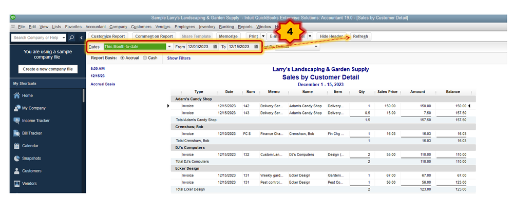This screenshot has width=513, height=217.
Task: Click the Pest control... memo cell
Action: [x=272, y=182]
